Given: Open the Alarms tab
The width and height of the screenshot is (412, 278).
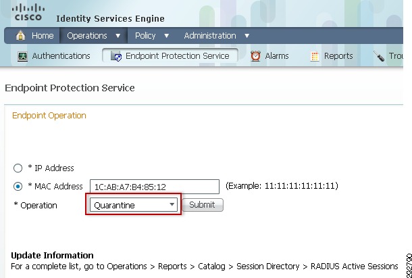Looking at the screenshot, I should [x=269, y=56].
